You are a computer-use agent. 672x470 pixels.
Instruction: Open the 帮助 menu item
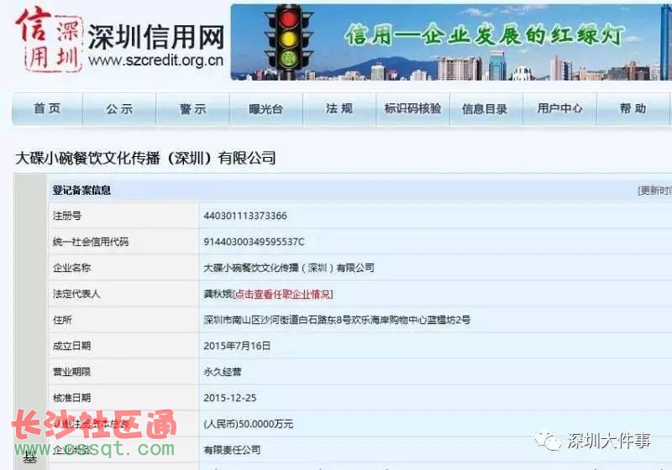pyautogui.click(x=633, y=109)
